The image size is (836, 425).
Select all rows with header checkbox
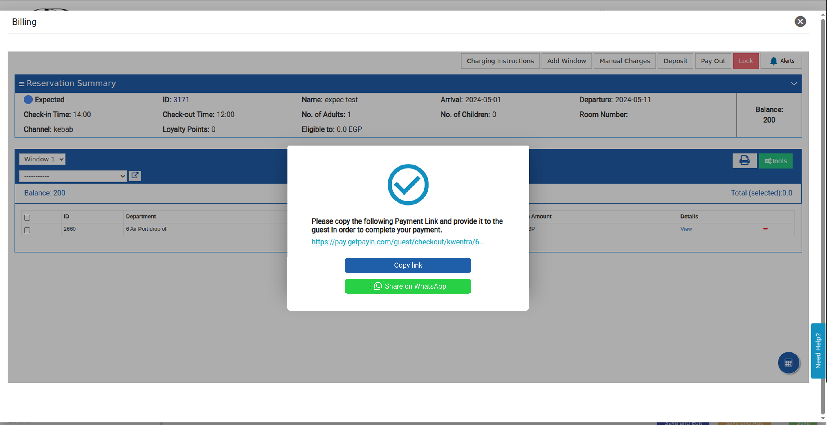27,217
